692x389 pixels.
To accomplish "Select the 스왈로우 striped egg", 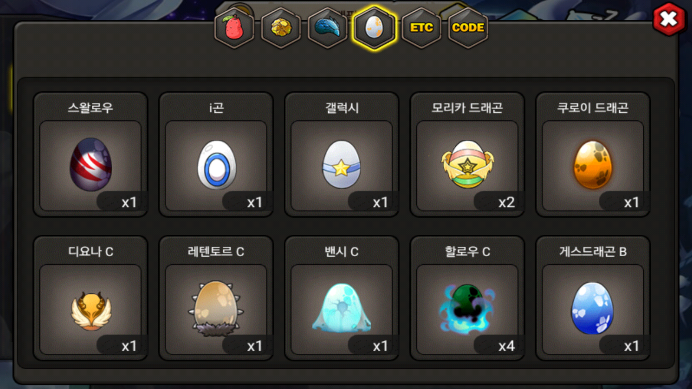I will pyautogui.click(x=91, y=164).
